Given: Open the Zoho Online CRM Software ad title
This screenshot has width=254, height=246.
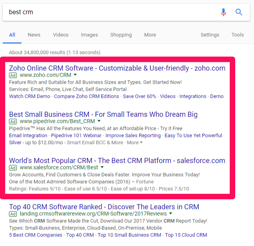Looking at the screenshot, I should pos(117,68).
